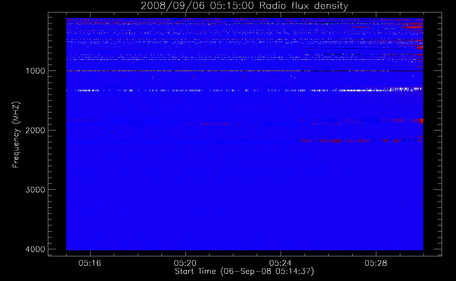Select the 4000 frequency axis label
456x281 pixels.
[35, 249]
